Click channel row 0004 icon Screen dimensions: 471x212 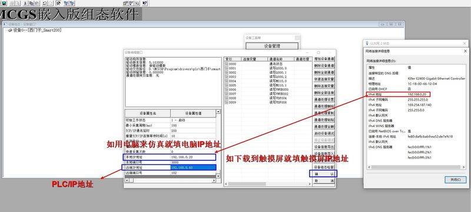pos(227,81)
